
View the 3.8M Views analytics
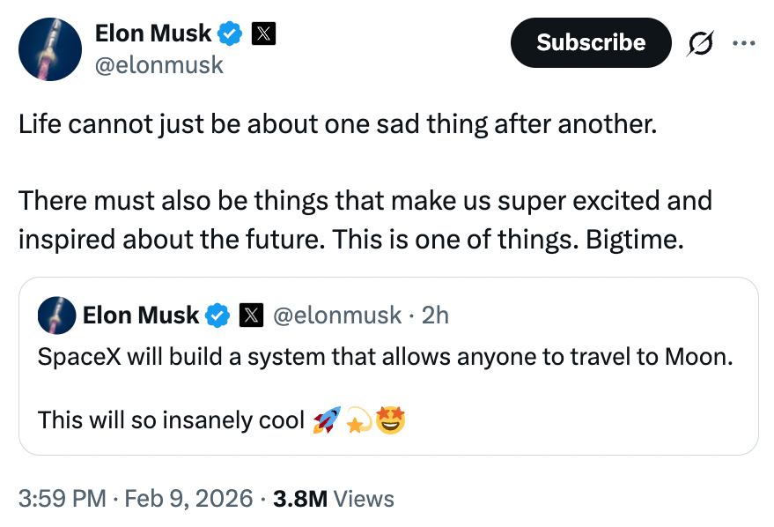tap(333, 499)
